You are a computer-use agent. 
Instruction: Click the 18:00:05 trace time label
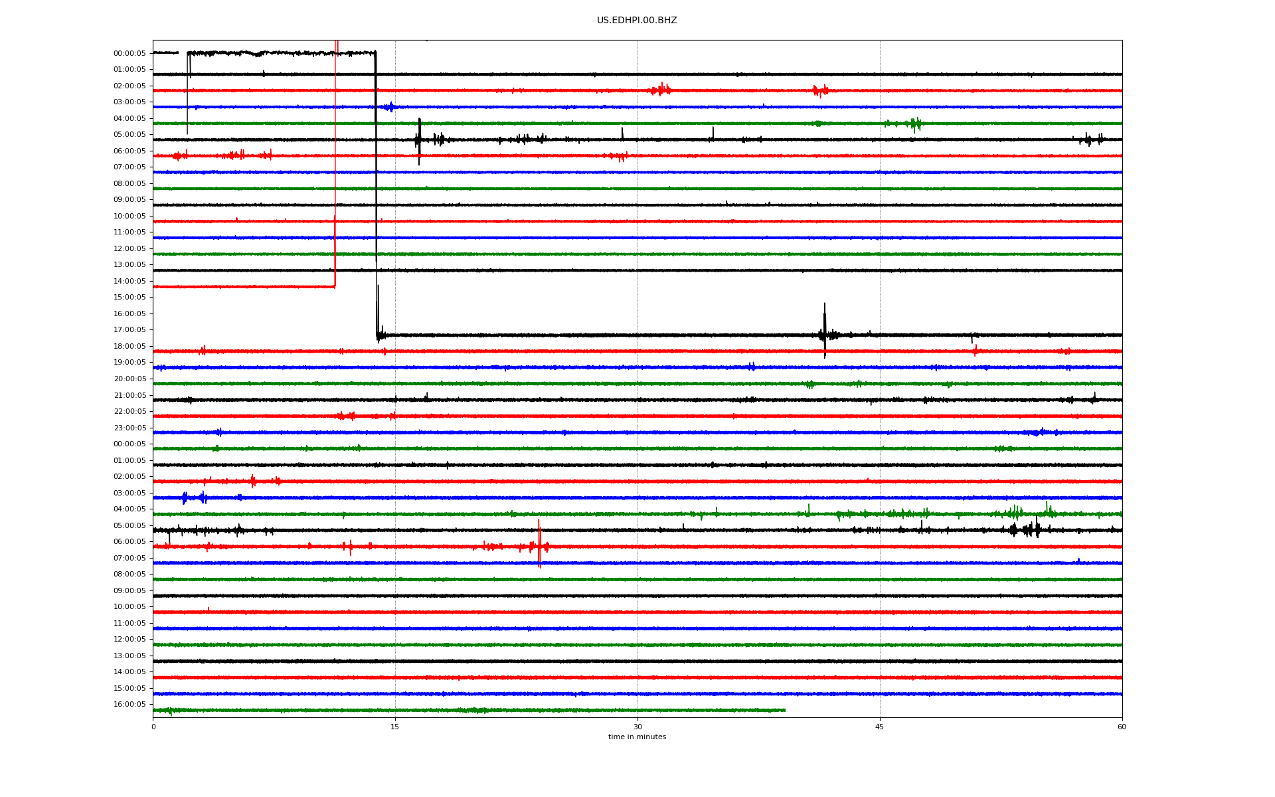[x=129, y=347]
